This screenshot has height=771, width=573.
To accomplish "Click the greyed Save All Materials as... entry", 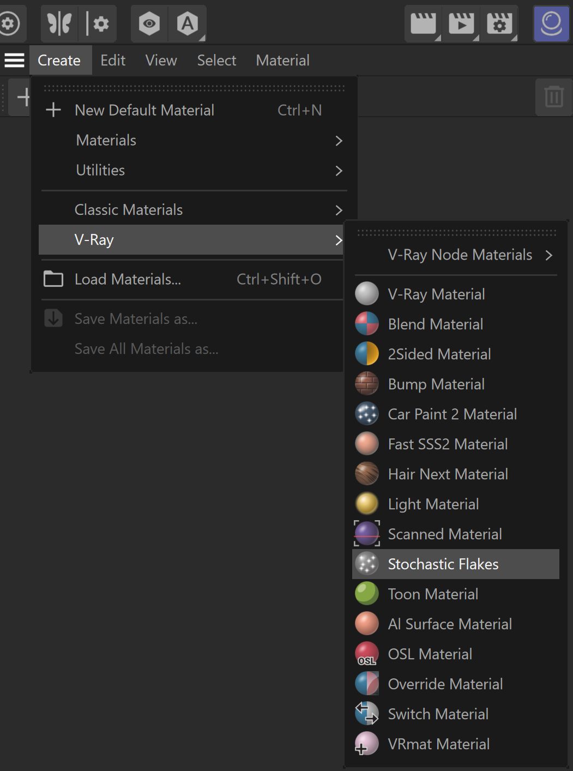I will (191, 349).
